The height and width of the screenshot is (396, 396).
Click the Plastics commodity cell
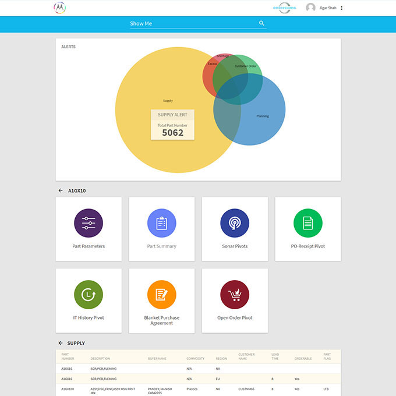192,389
